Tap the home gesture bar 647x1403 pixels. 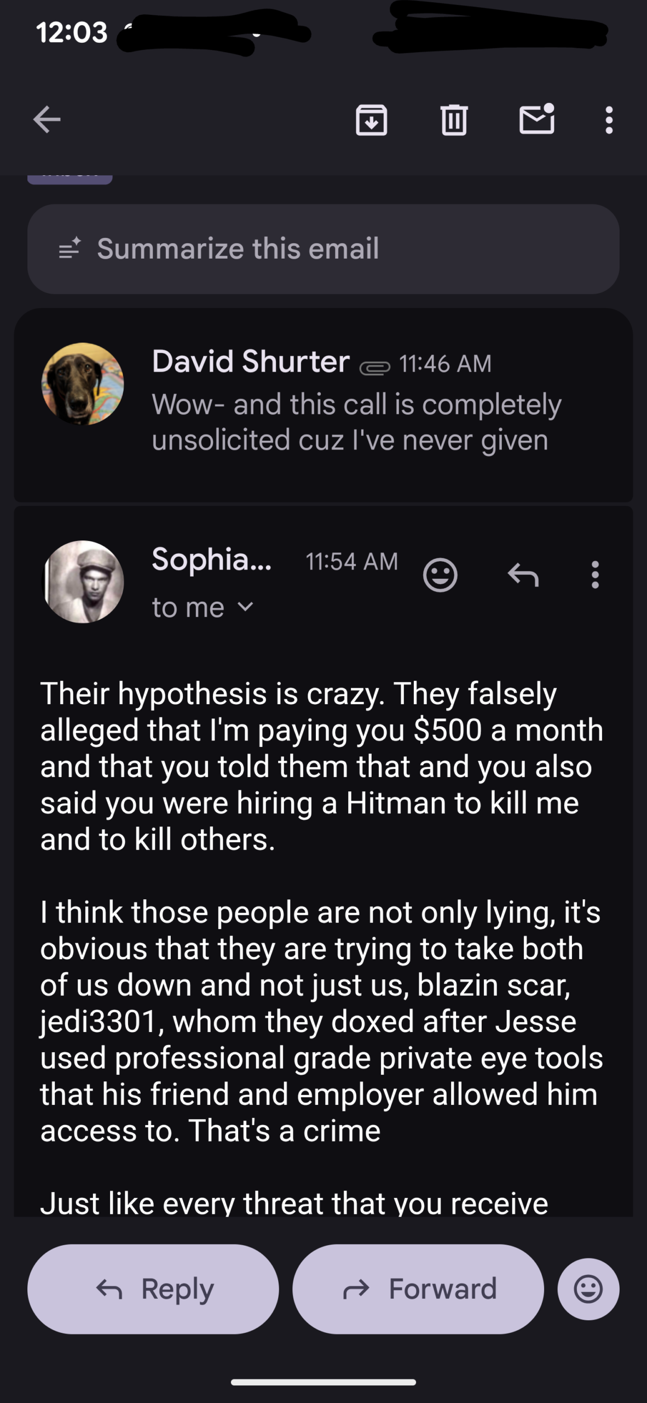point(323,1382)
